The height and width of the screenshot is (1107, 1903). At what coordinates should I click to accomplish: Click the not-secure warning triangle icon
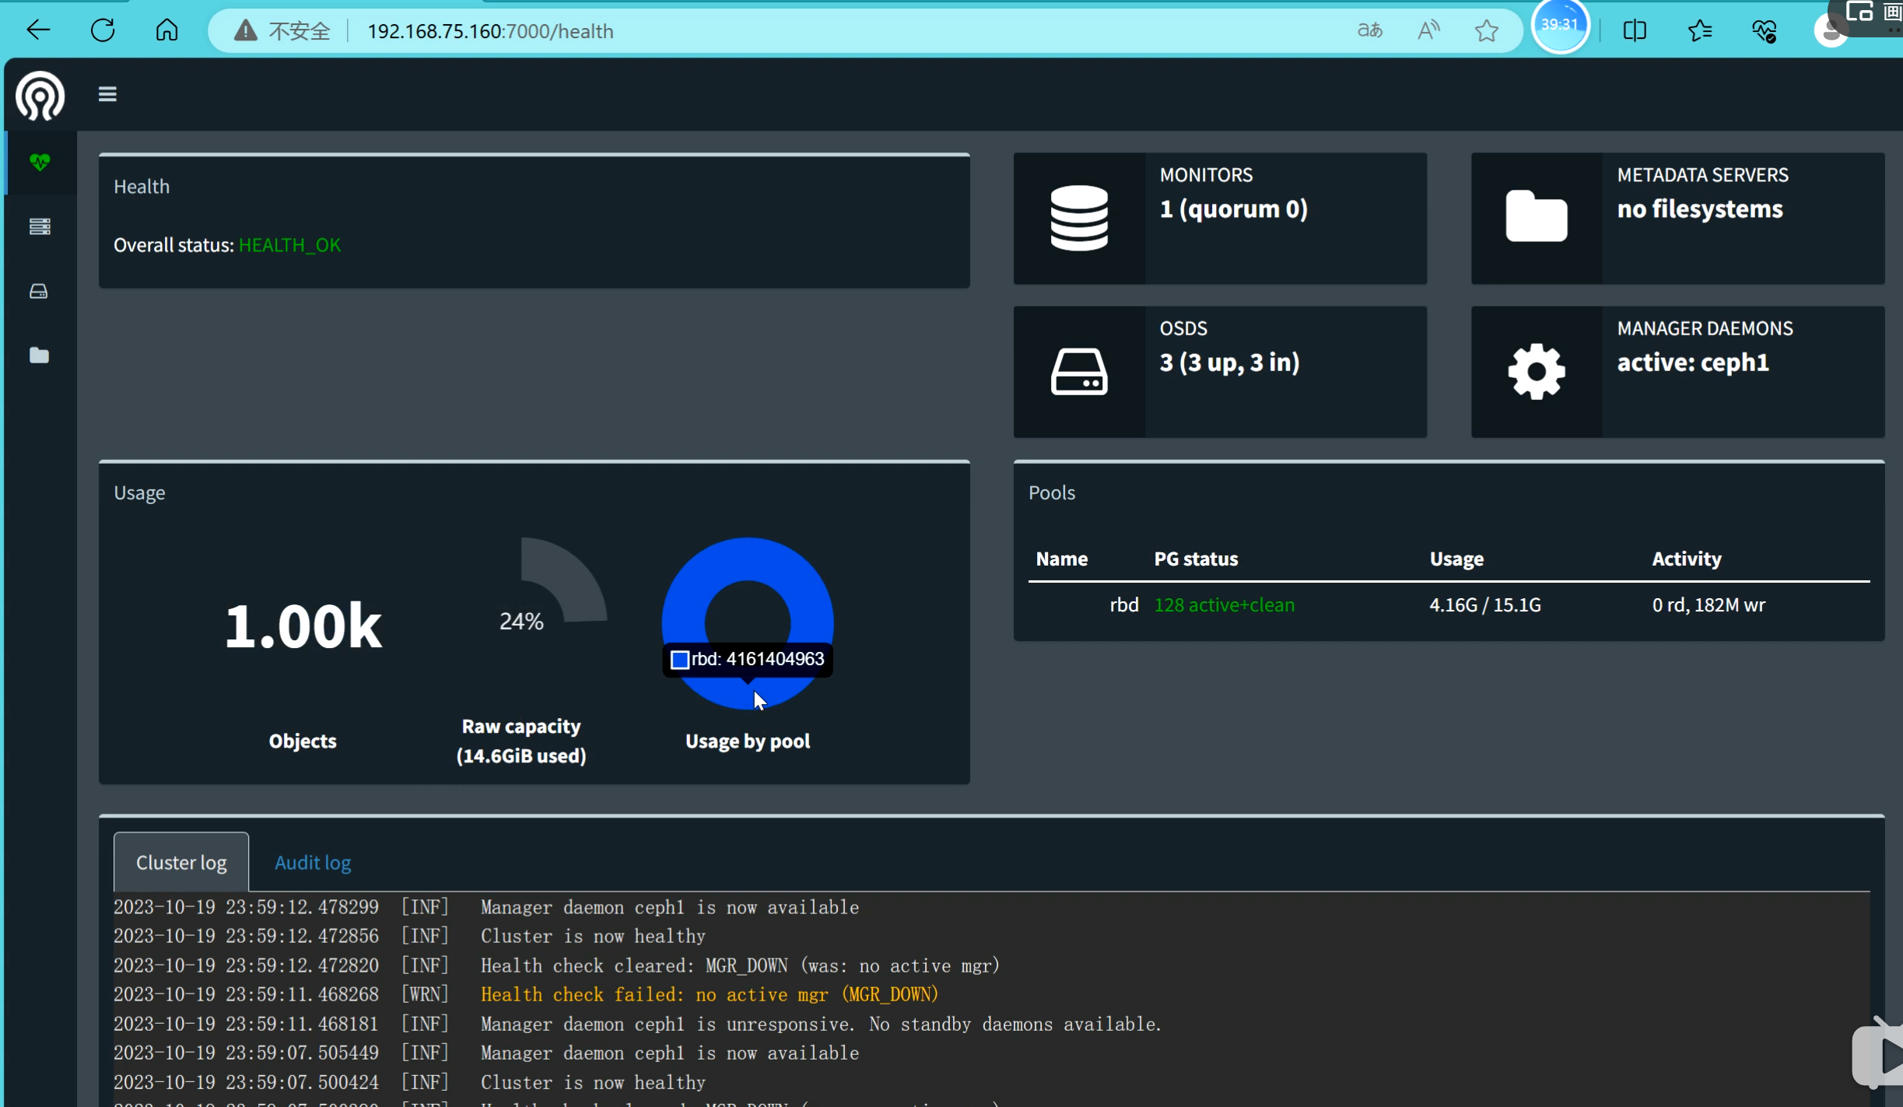(246, 30)
